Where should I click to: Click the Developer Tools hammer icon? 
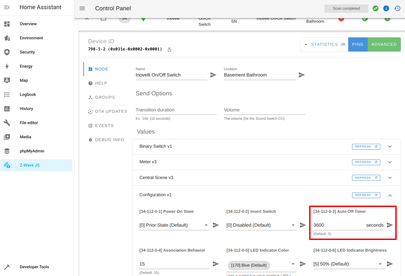tap(7, 267)
